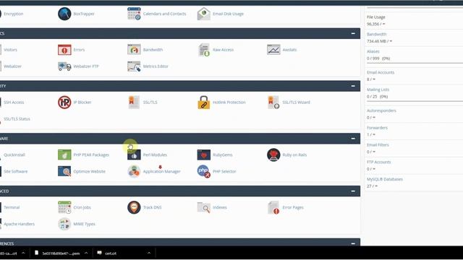Open the PHP PEAR Packages icon
Viewport: 463px width, 260px height.
click(x=64, y=155)
